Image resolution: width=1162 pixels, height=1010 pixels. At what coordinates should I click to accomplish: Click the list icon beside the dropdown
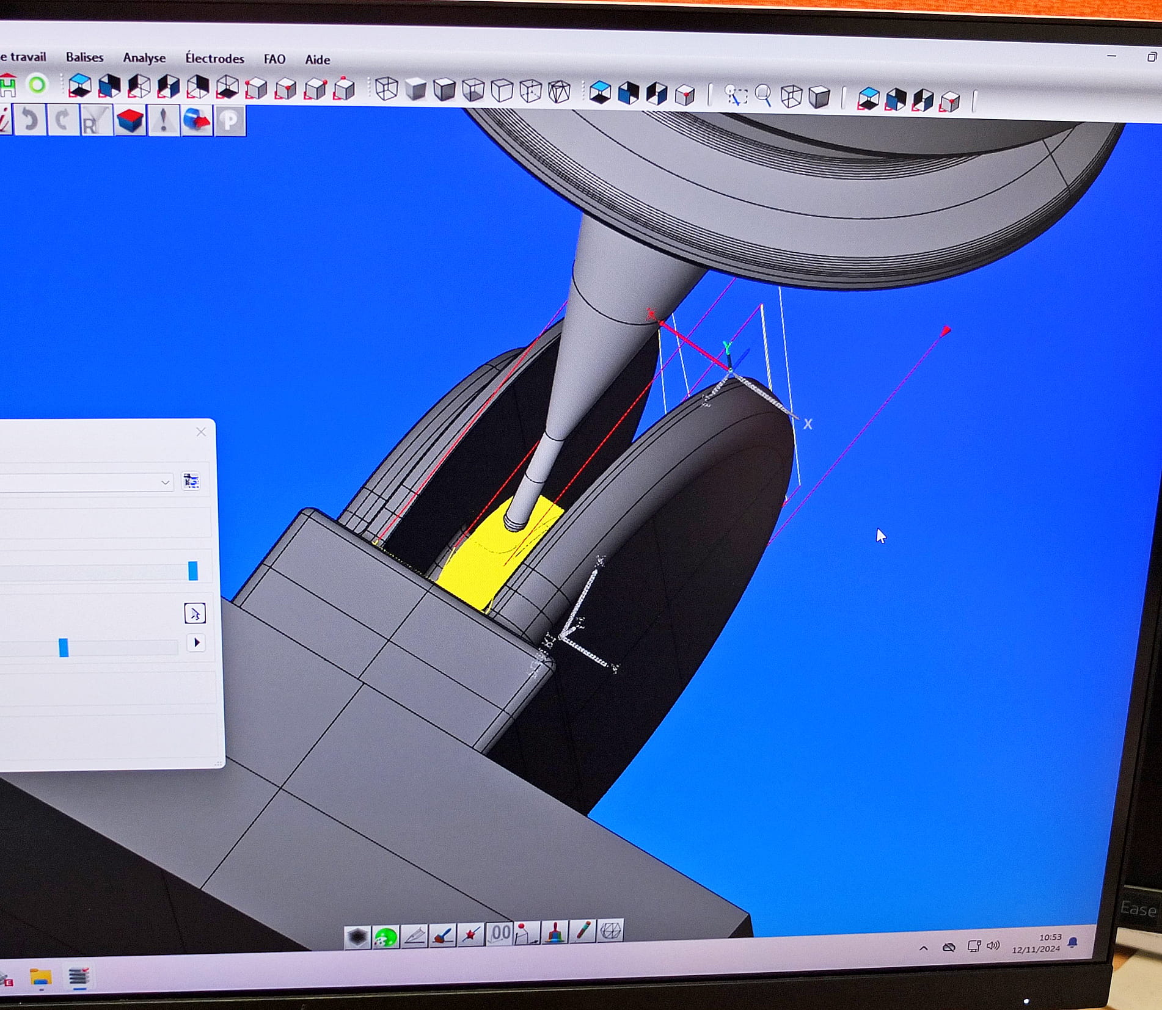pos(191,481)
